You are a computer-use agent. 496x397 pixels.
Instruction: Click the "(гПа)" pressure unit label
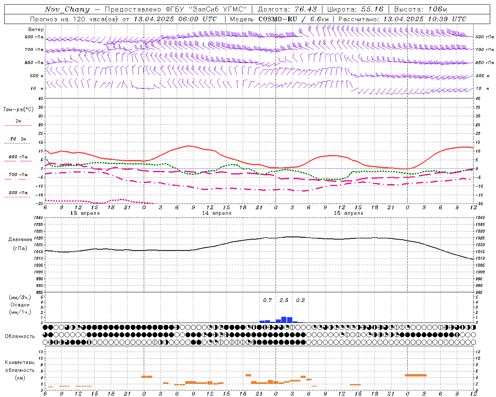[20, 249]
